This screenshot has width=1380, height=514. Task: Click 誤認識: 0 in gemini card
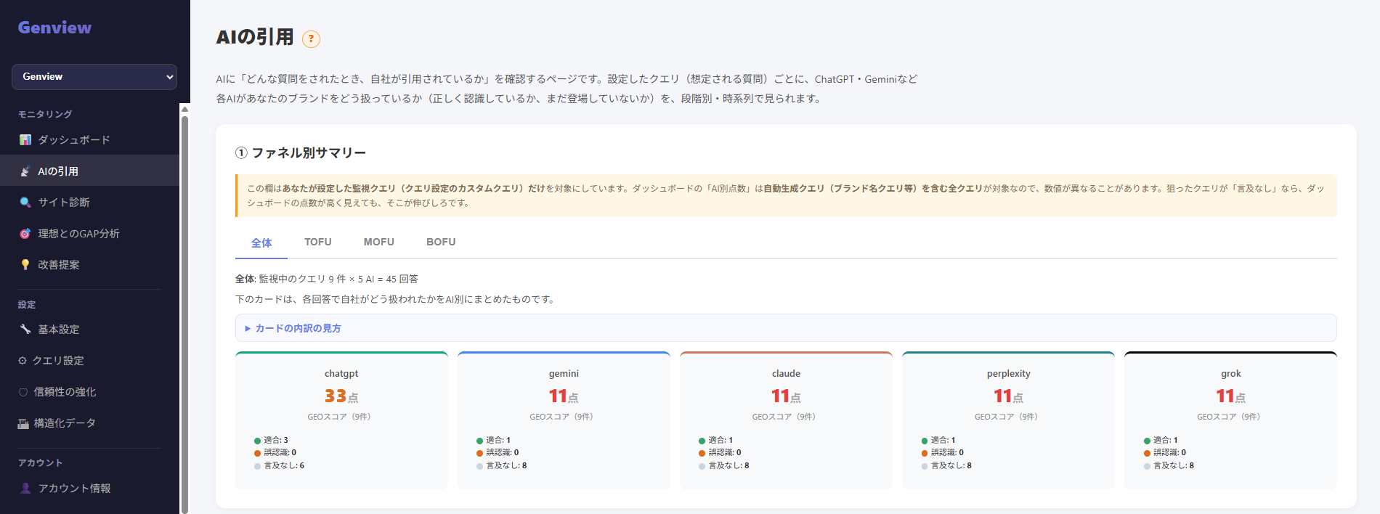pos(498,452)
